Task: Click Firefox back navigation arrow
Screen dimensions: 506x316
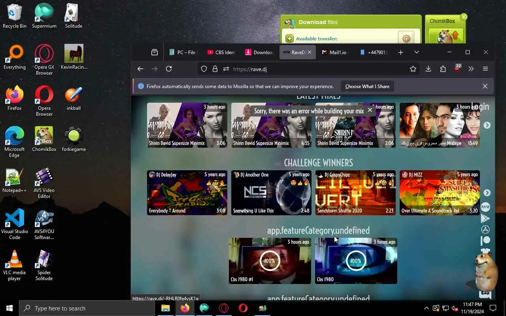Action: (x=140, y=69)
